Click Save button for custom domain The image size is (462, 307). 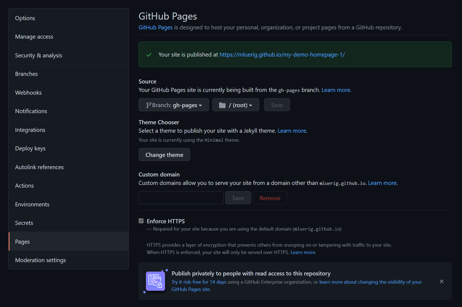pyautogui.click(x=238, y=198)
